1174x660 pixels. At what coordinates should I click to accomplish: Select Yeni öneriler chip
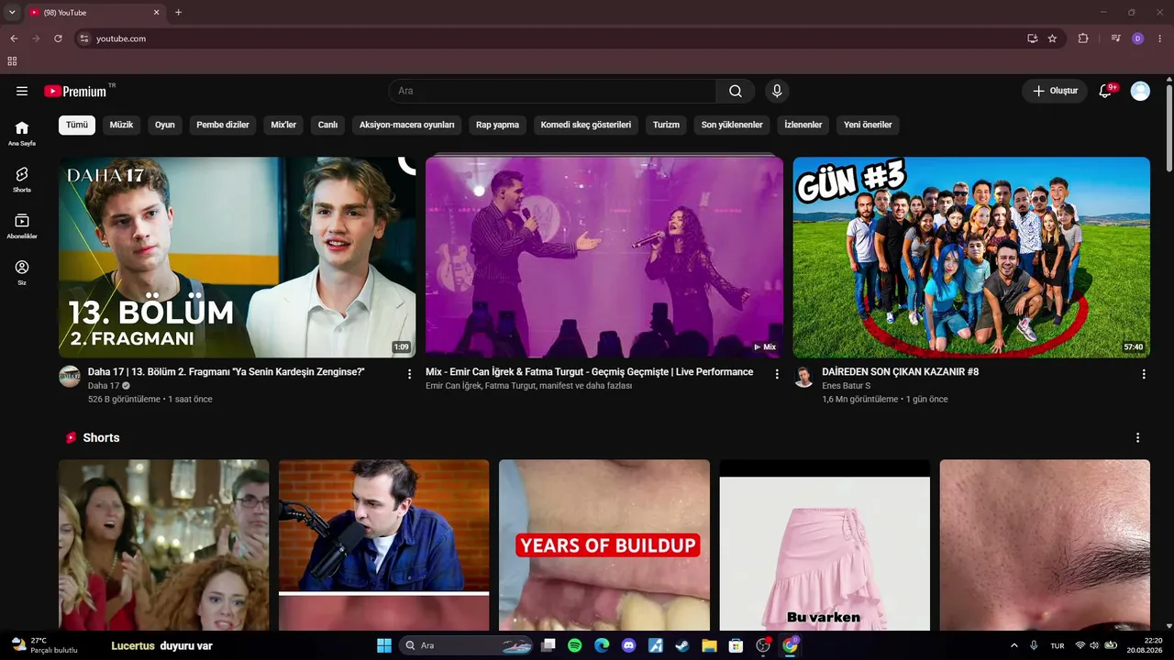click(x=868, y=125)
